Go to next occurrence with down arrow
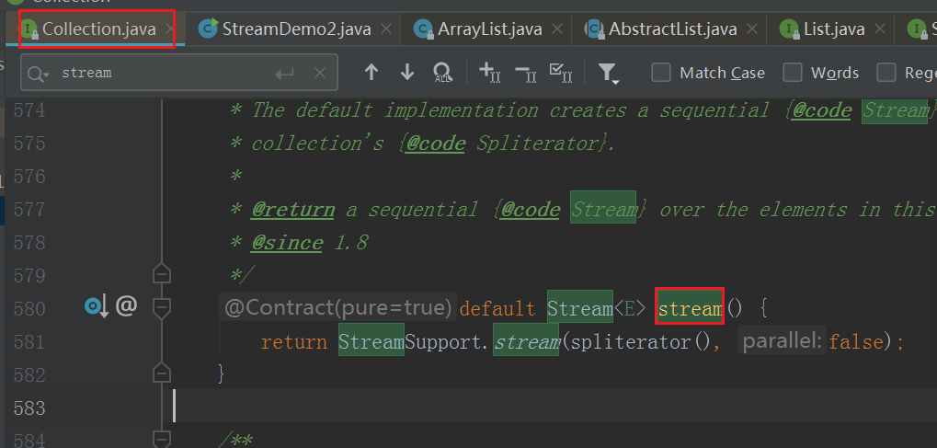 pos(407,73)
